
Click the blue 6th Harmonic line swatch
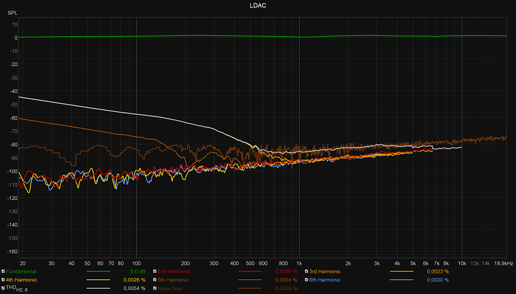pyautogui.click(x=402, y=280)
